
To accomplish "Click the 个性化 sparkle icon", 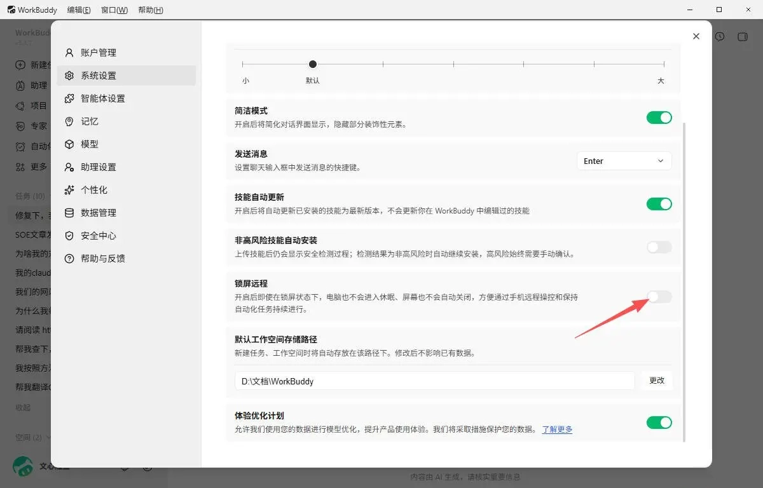I will click(69, 190).
